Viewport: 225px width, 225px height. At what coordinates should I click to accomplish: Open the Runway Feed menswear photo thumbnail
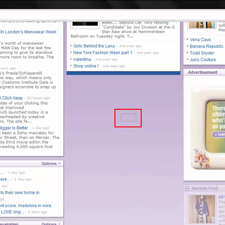[x=202, y=209]
